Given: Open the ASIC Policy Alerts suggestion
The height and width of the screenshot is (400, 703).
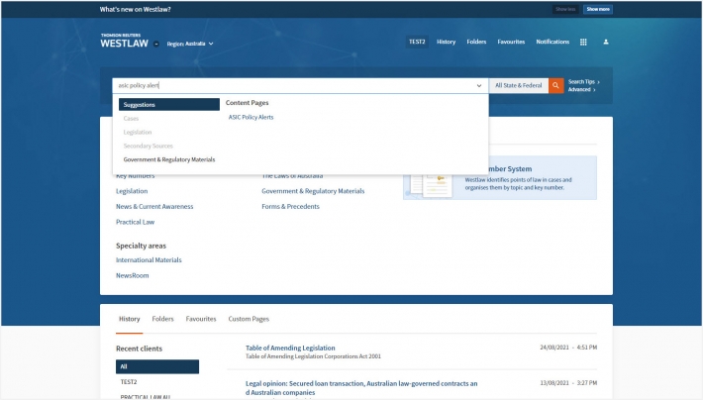Looking at the screenshot, I should click(x=251, y=117).
